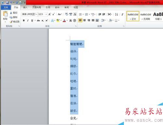
Task: Open the change case Aa dropdown
Action: point(60,14)
